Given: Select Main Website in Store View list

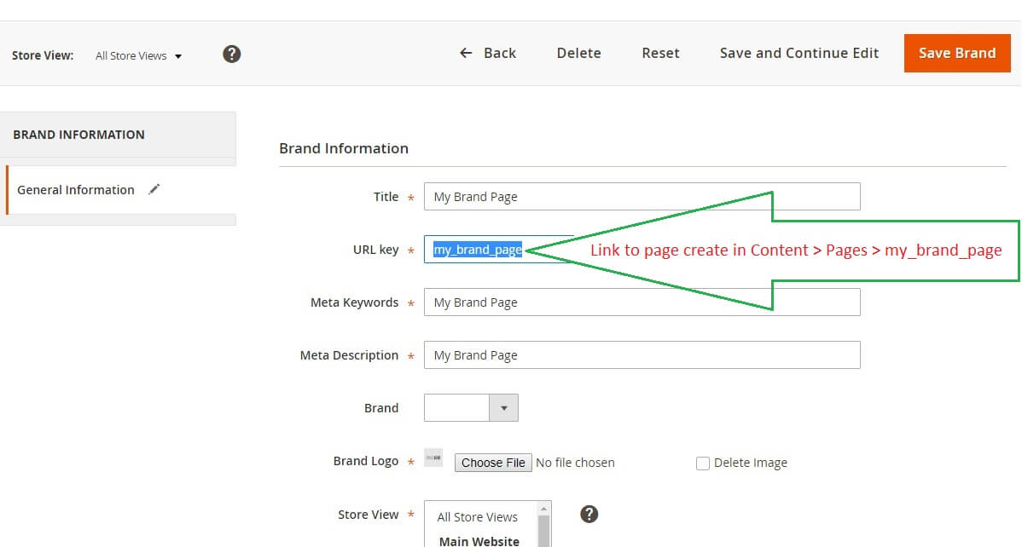Looking at the screenshot, I should [x=479, y=540].
